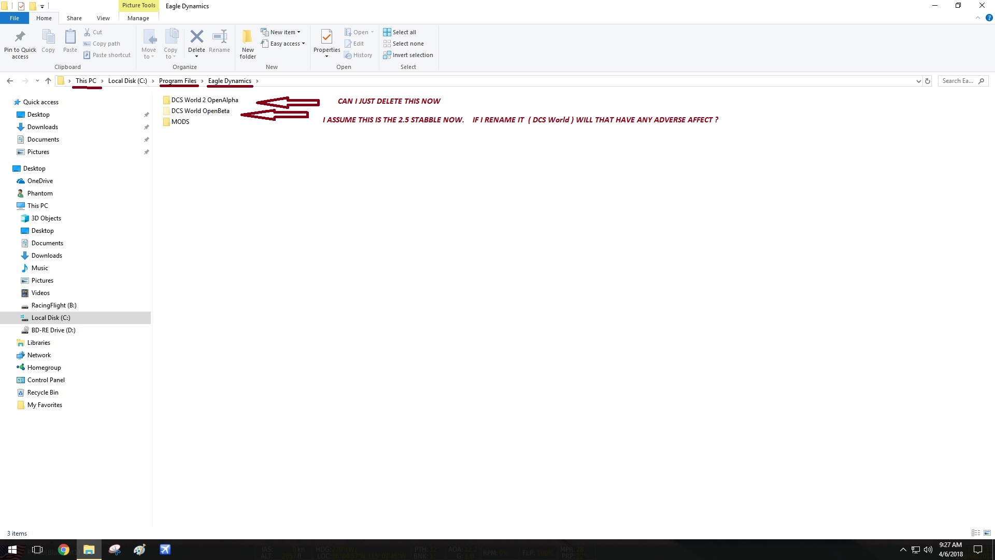Click the Search Eagle Dynamics box

tap(963, 81)
